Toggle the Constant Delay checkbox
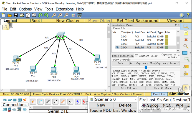 tap(137, 56)
